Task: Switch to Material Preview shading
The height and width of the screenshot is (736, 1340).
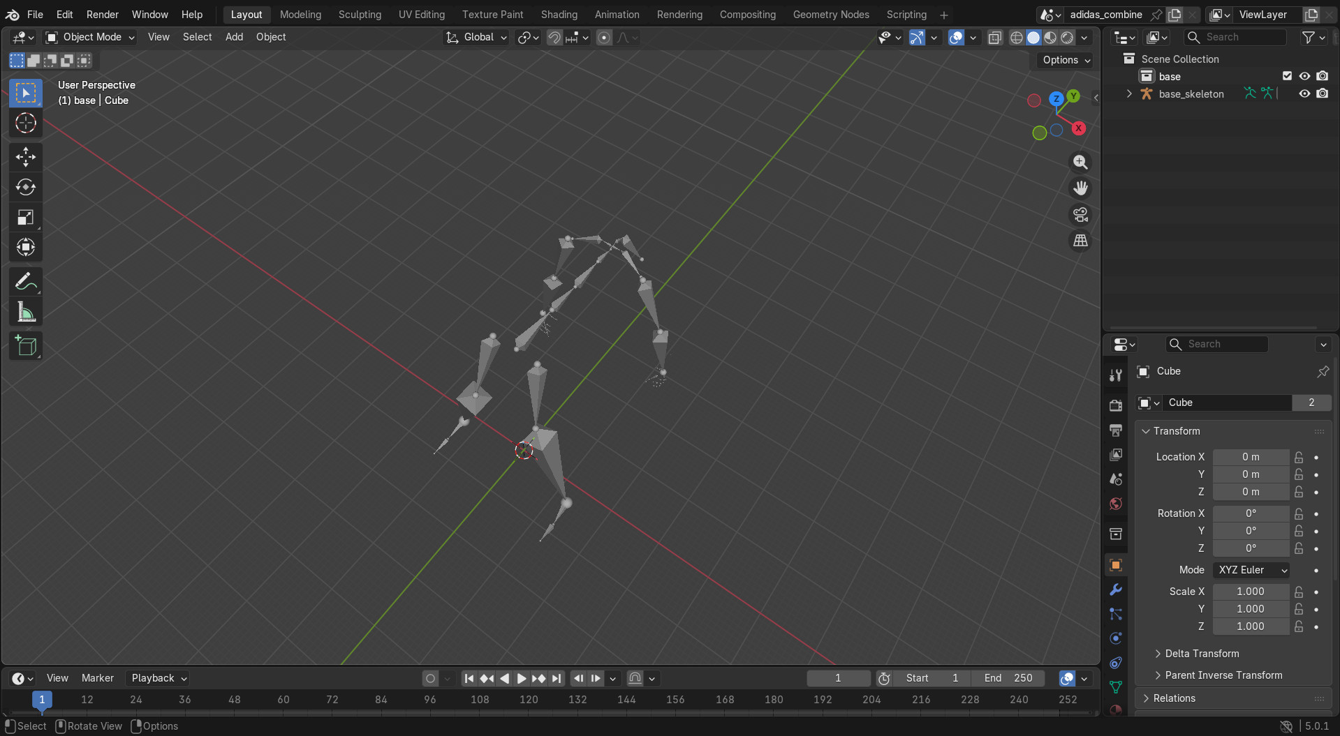Action: pos(1050,38)
